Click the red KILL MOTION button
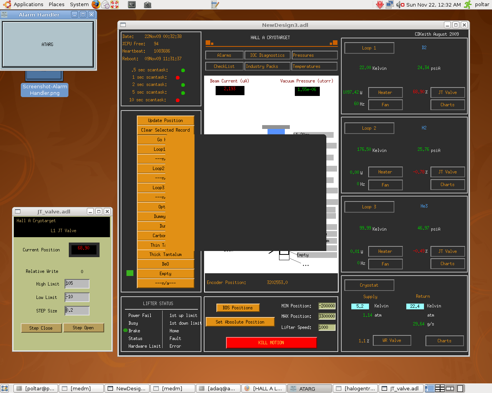Screen dimensions: 492x393 (x=271, y=343)
